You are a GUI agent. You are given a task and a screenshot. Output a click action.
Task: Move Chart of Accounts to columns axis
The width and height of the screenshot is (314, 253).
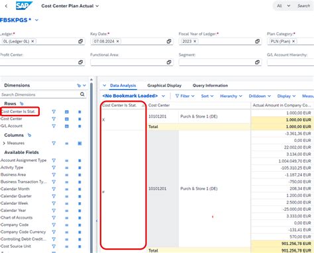click(79, 218)
